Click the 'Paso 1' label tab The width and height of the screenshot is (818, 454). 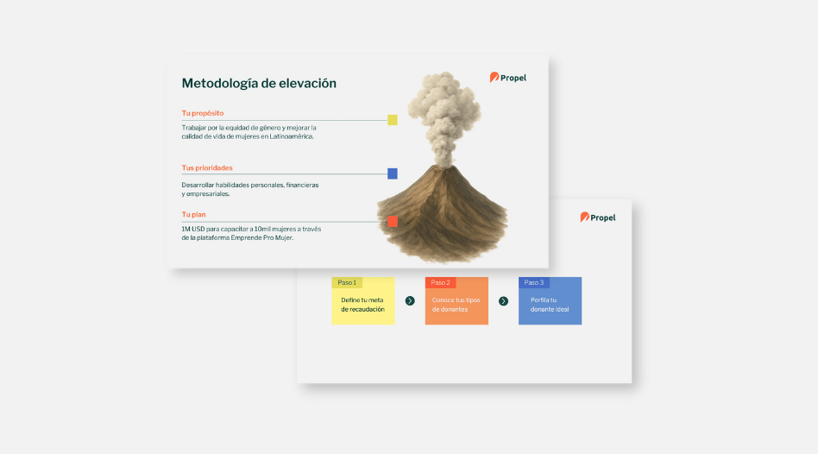(347, 283)
